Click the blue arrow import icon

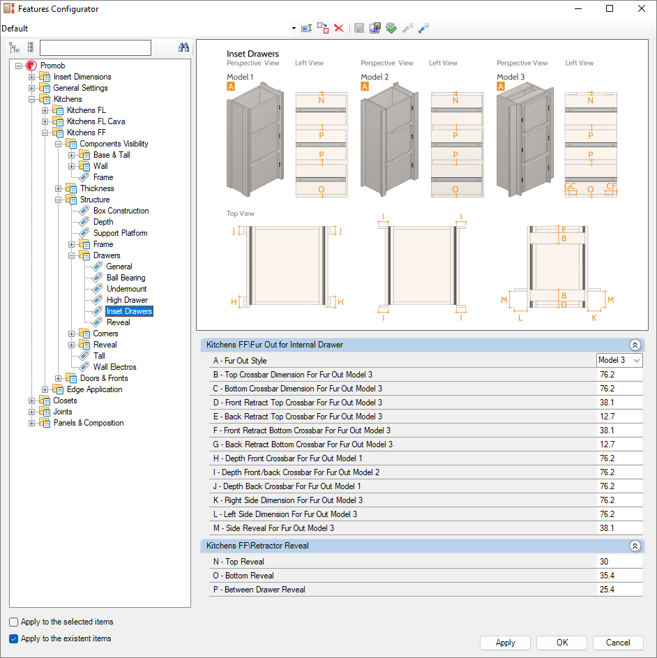423,28
